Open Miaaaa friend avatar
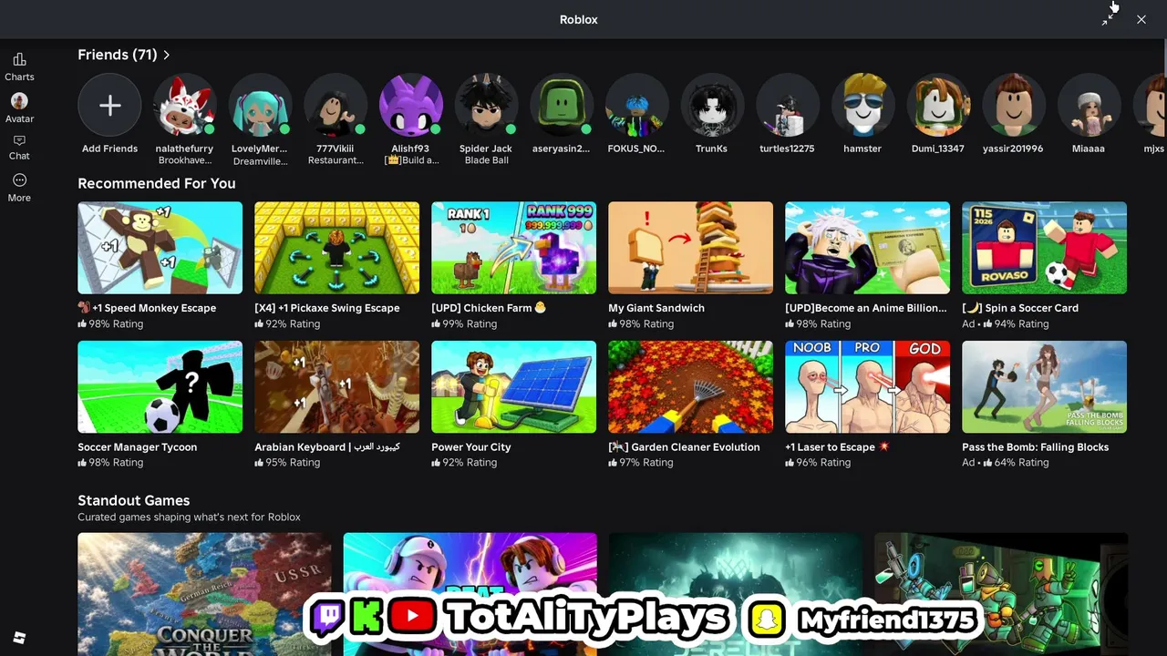 click(1089, 106)
